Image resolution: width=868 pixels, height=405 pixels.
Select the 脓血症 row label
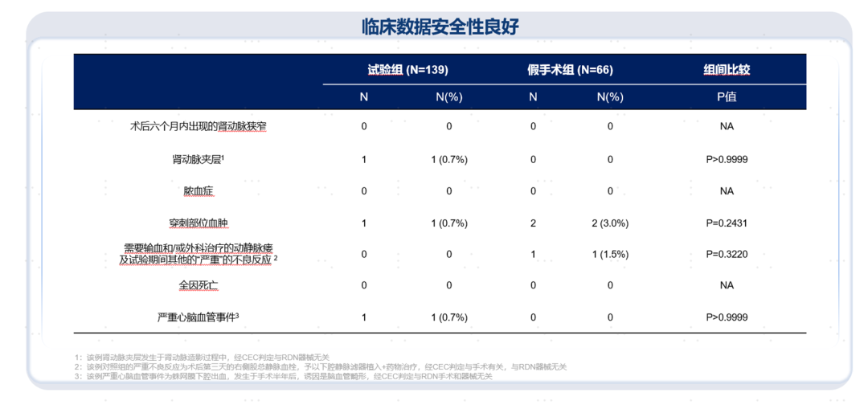[x=198, y=191]
